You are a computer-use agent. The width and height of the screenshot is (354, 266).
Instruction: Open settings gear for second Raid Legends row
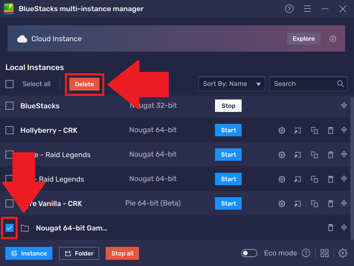click(282, 179)
